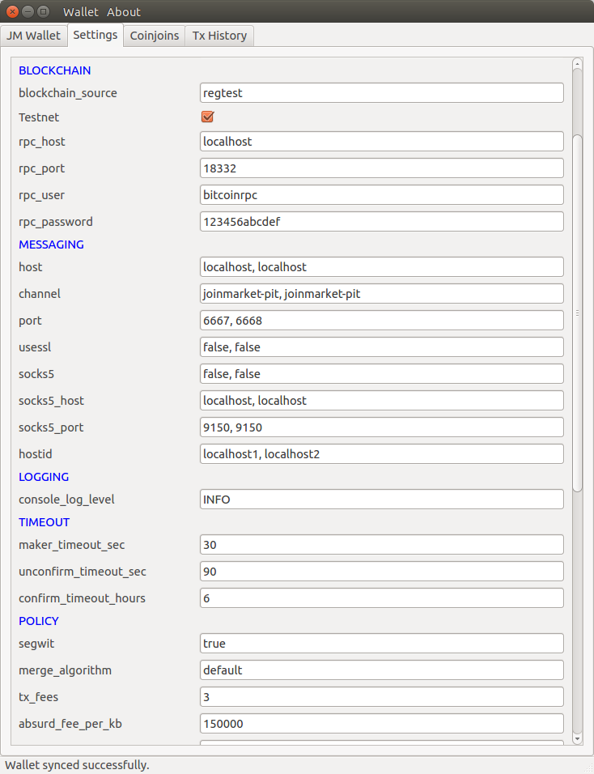The width and height of the screenshot is (594, 774).
Task: Open the Wallet menu
Action: coord(81,11)
